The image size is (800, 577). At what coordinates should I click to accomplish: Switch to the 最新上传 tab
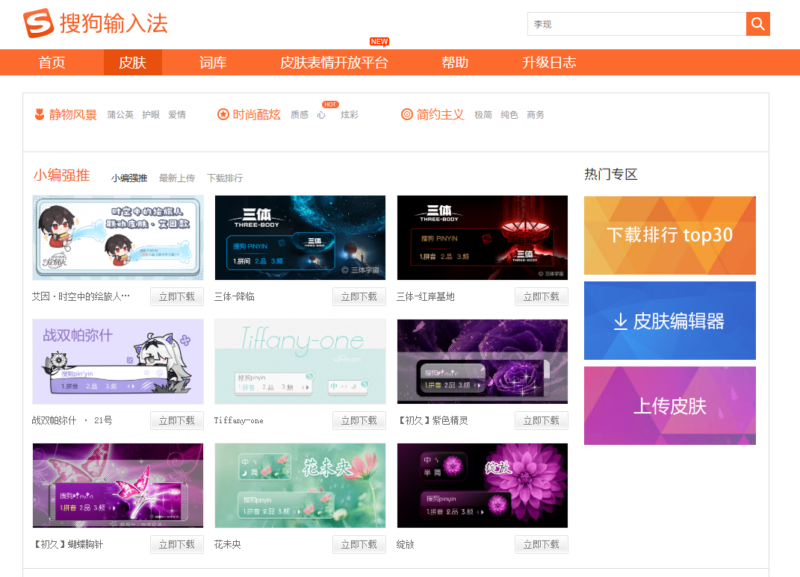click(177, 178)
